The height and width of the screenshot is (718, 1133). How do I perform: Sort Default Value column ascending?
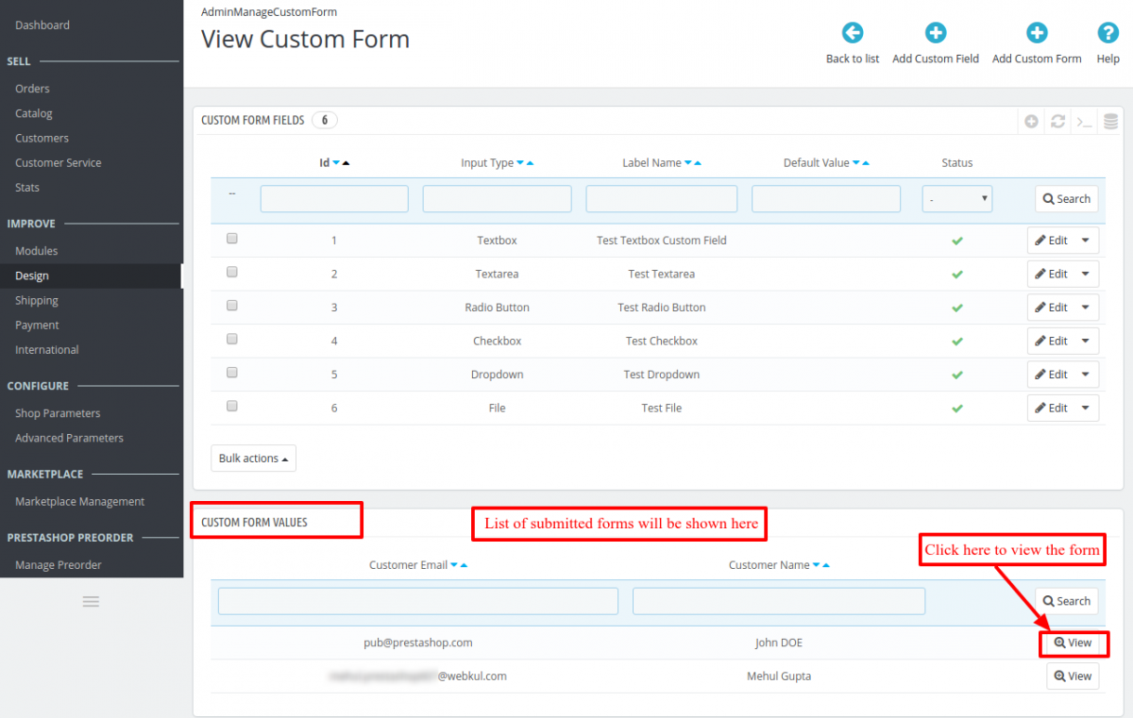tap(866, 163)
